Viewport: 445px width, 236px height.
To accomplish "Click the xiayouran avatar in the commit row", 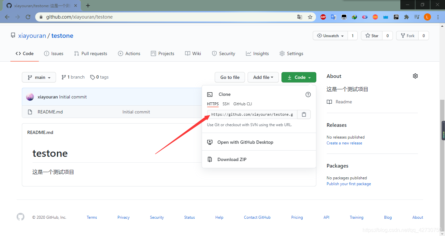I will (30, 97).
